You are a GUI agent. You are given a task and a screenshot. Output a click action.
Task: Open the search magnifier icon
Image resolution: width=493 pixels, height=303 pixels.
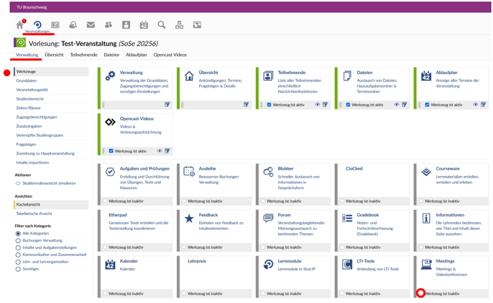(x=161, y=25)
